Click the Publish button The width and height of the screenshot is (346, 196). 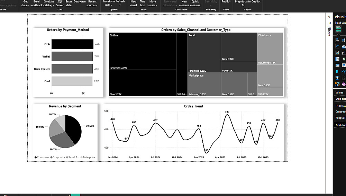[226, 2]
